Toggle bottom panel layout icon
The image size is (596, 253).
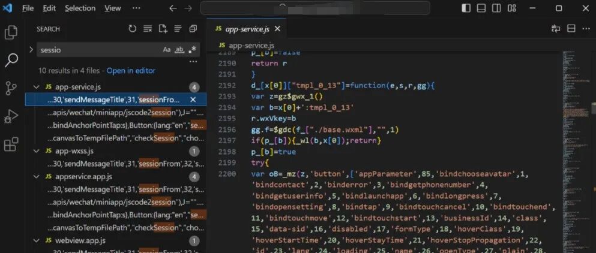(x=481, y=8)
